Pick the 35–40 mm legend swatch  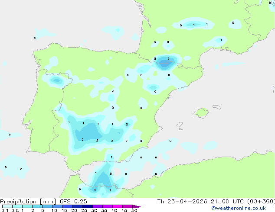108,206
